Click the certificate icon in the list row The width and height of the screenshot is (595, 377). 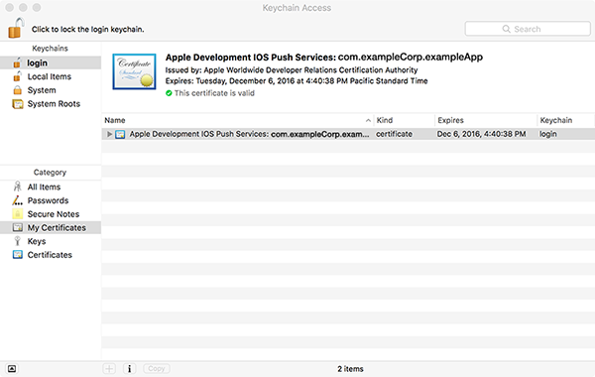tap(120, 134)
